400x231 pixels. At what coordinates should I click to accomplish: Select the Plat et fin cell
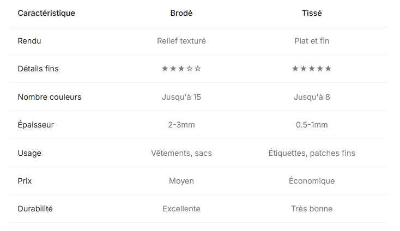[x=312, y=41]
